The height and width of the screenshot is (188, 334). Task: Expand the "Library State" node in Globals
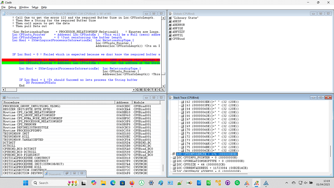[x=170, y=18]
